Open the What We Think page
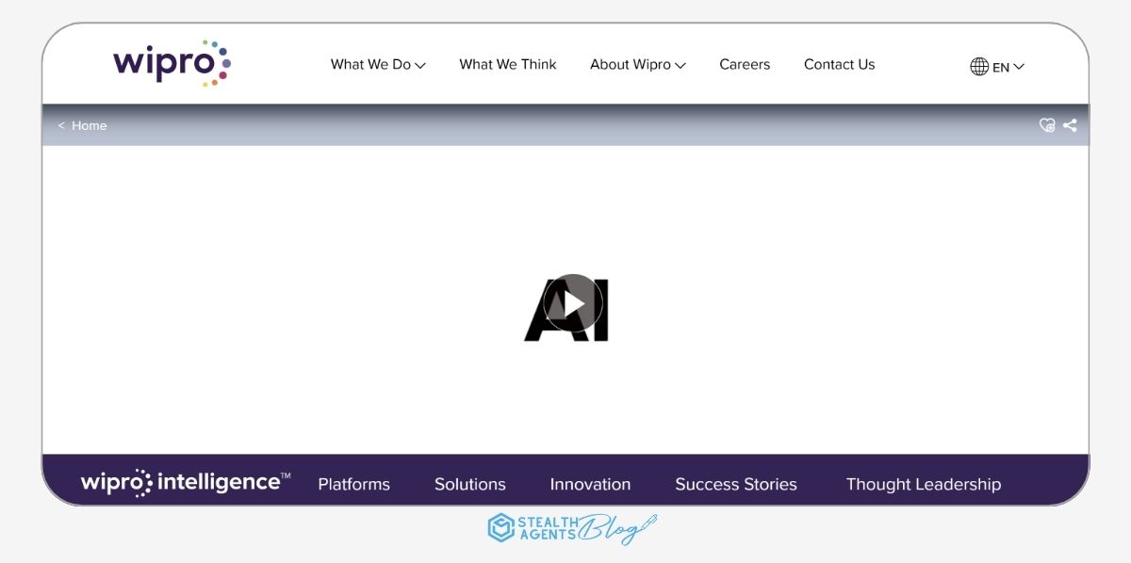1131x563 pixels. [507, 65]
